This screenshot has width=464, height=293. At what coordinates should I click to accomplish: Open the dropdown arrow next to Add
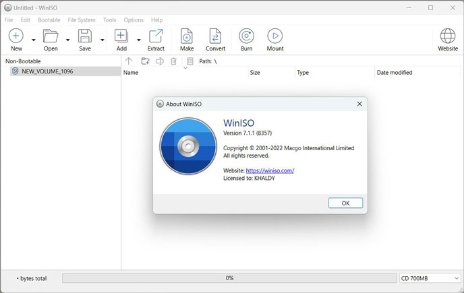(x=138, y=40)
